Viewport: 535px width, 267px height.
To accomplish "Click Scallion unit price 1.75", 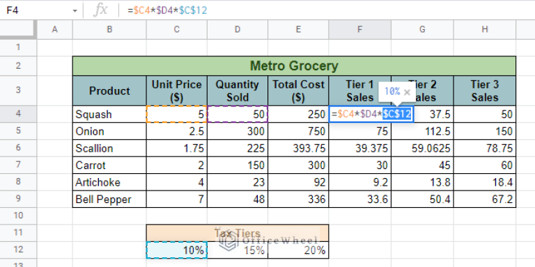I will [x=177, y=148].
